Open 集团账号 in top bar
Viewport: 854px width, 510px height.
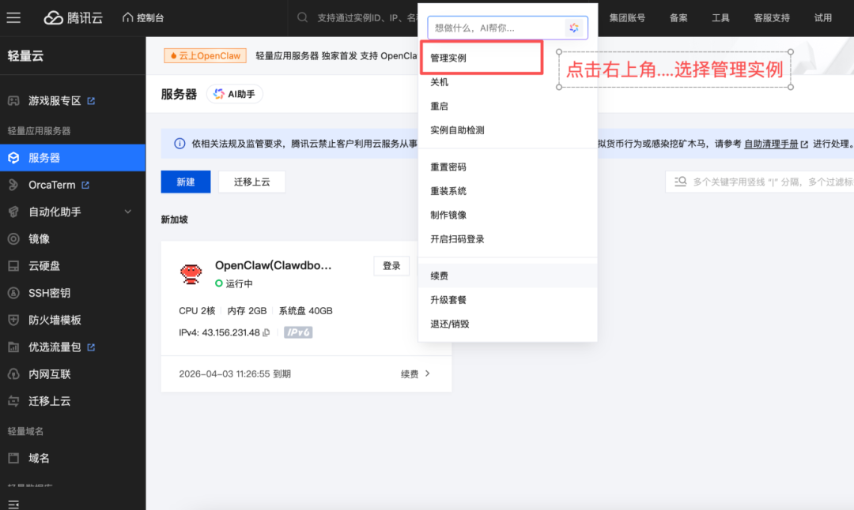627,18
